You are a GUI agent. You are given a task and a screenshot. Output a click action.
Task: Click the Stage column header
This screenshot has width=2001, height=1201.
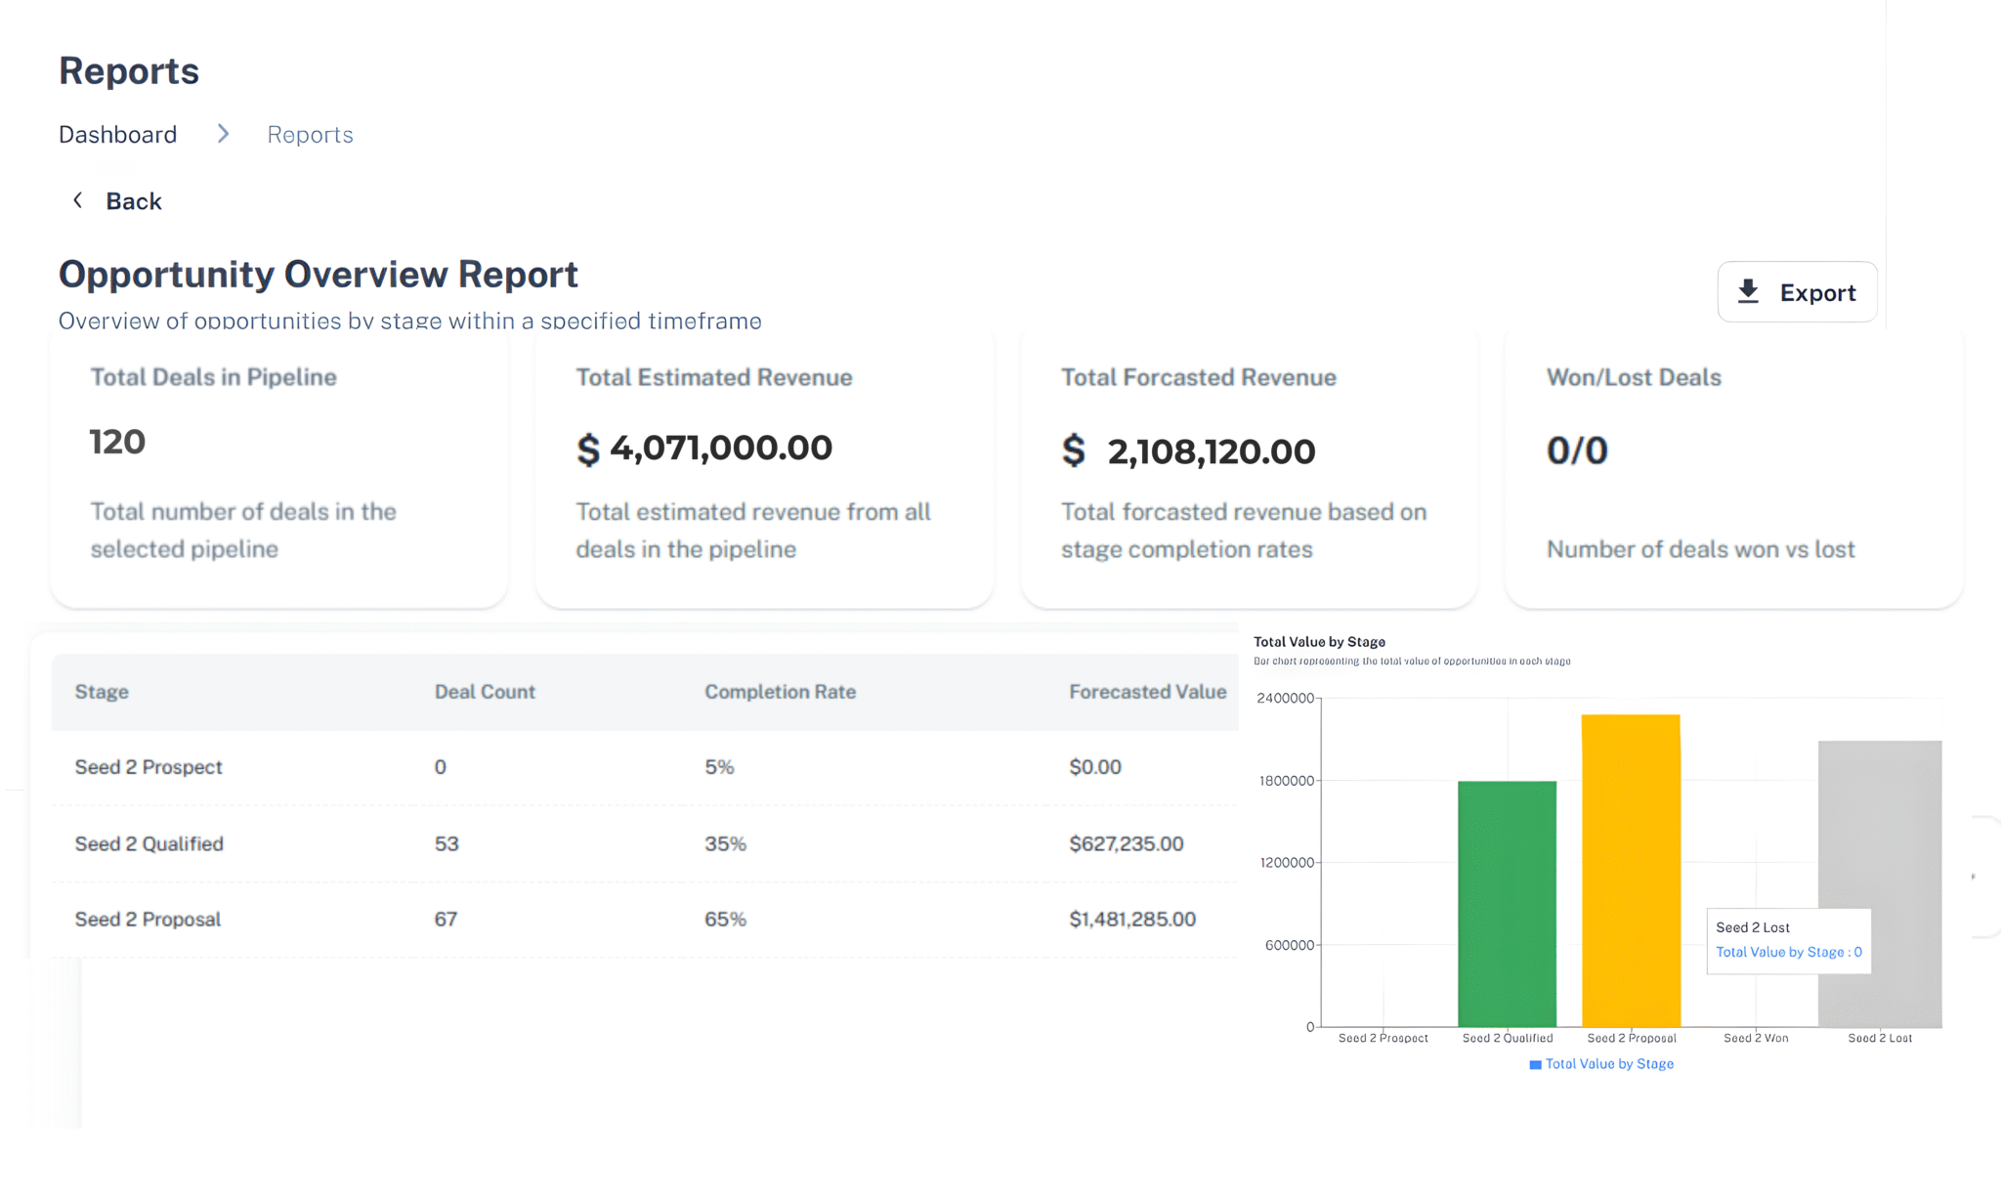(102, 692)
